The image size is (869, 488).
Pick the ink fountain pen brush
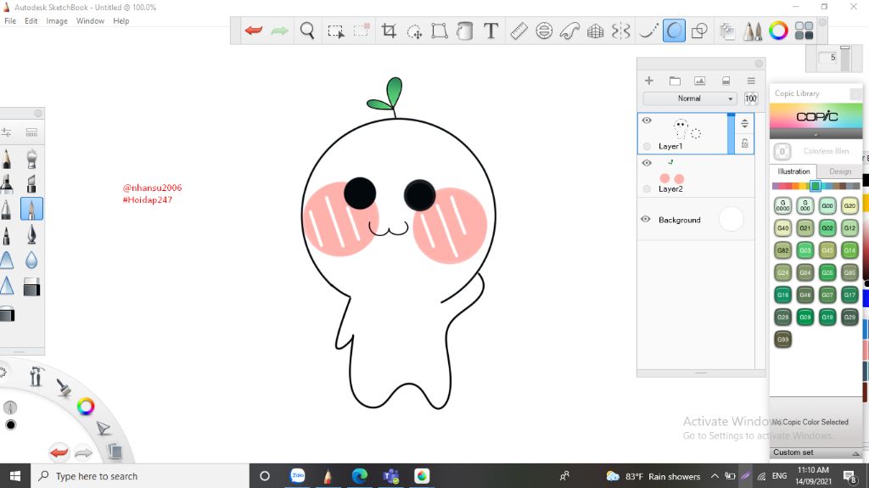[31, 235]
